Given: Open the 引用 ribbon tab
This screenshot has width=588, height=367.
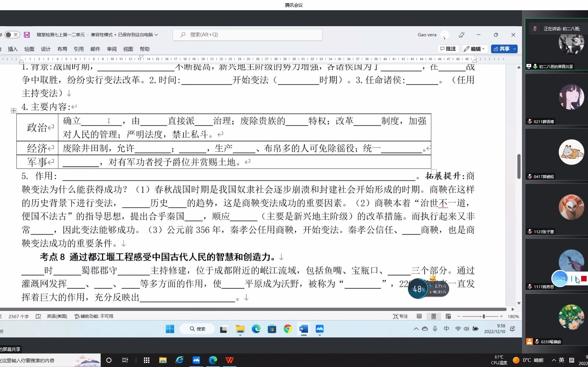Looking at the screenshot, I should pyautogui.click(x=79, y=49).
